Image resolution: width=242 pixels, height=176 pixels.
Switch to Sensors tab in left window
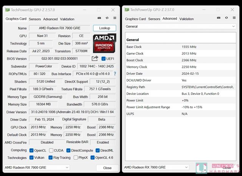coord(35,19)
